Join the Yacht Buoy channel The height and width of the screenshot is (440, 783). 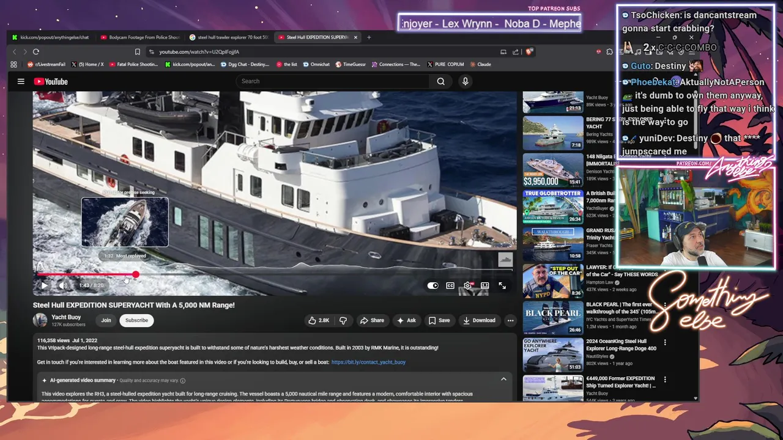pos(106,320)
